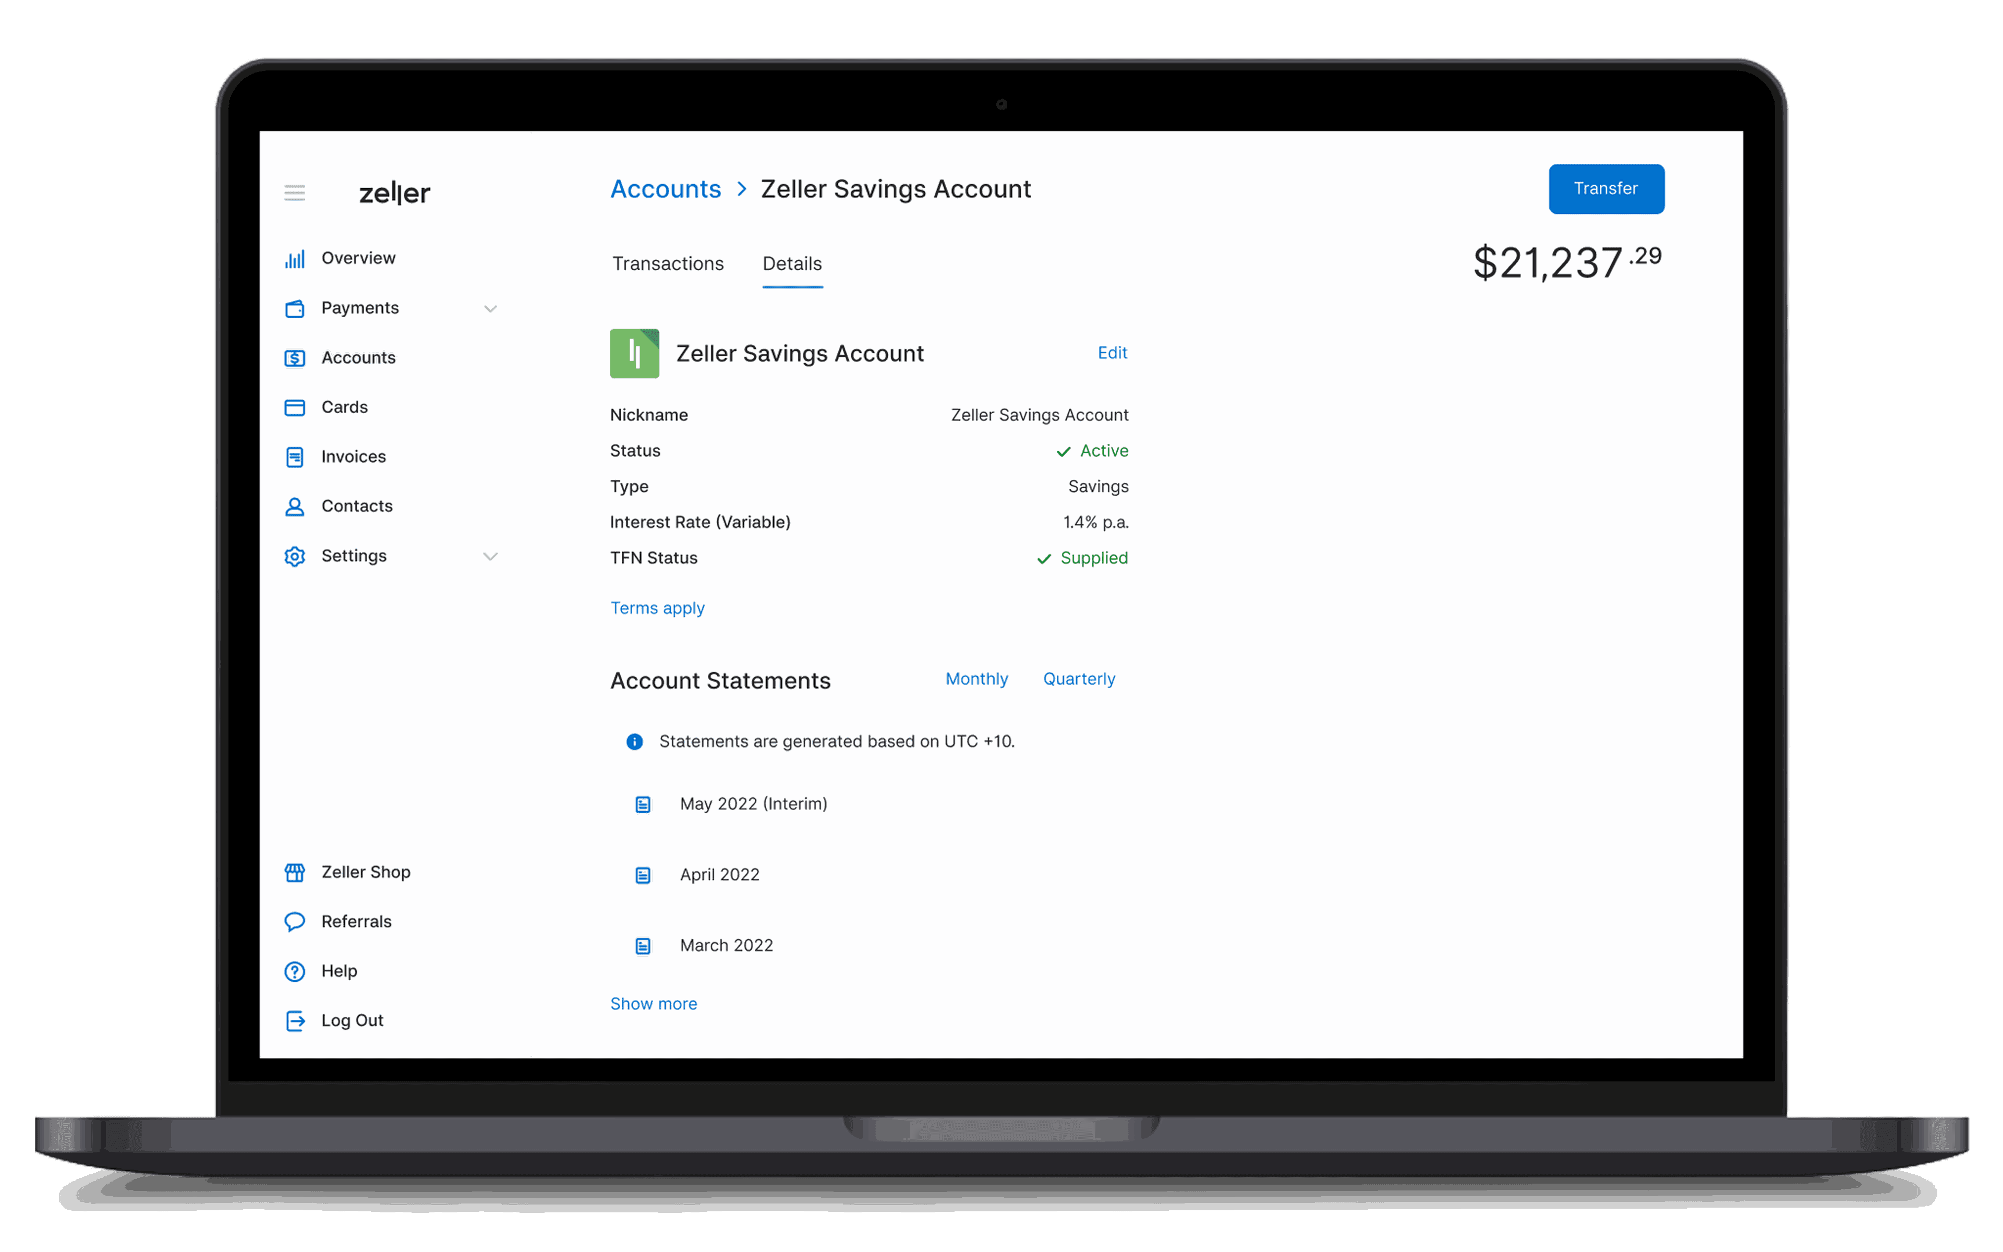
Task: Click the Overview bar chart icon
Action: click(x=295, y=258)
